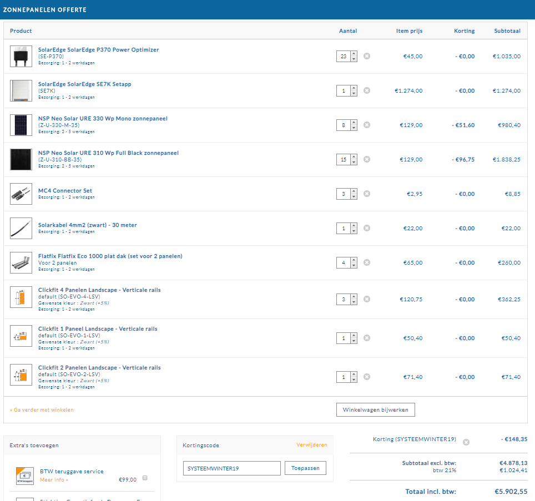The height and width of the screenshot is (501, 535).
Task: Increase quantity of Flatfix Eco 1000
Action: (x=354, y=260)
